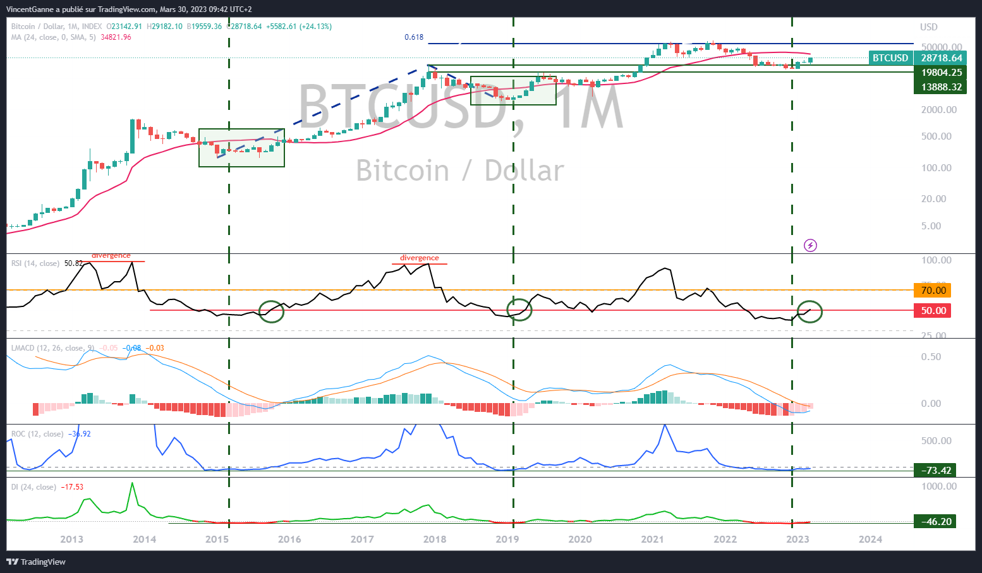Click the orange 70.00 RSI level label
The image size is (982, 573).
point(933,291)
